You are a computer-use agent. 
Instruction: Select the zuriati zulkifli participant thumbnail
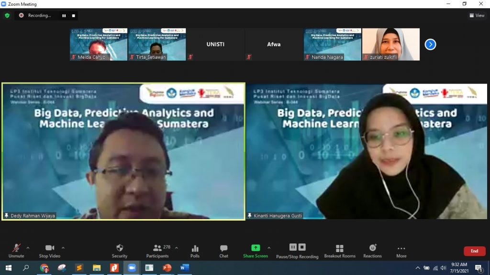tap(391, 44)
